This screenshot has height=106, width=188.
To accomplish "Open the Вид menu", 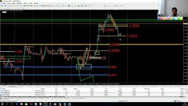I will pyautogui.click(x=9, y=3).
